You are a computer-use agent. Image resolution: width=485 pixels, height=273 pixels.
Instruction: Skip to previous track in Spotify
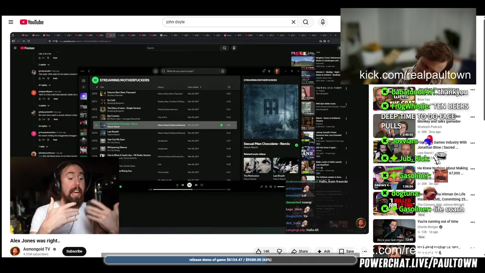coord(183,185)
